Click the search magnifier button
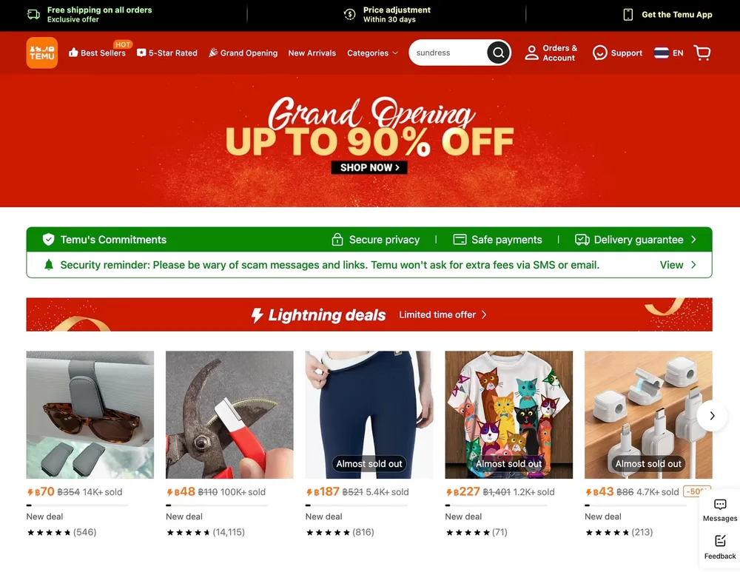This screenshot has height=572, width=740. tap(498, 53)
